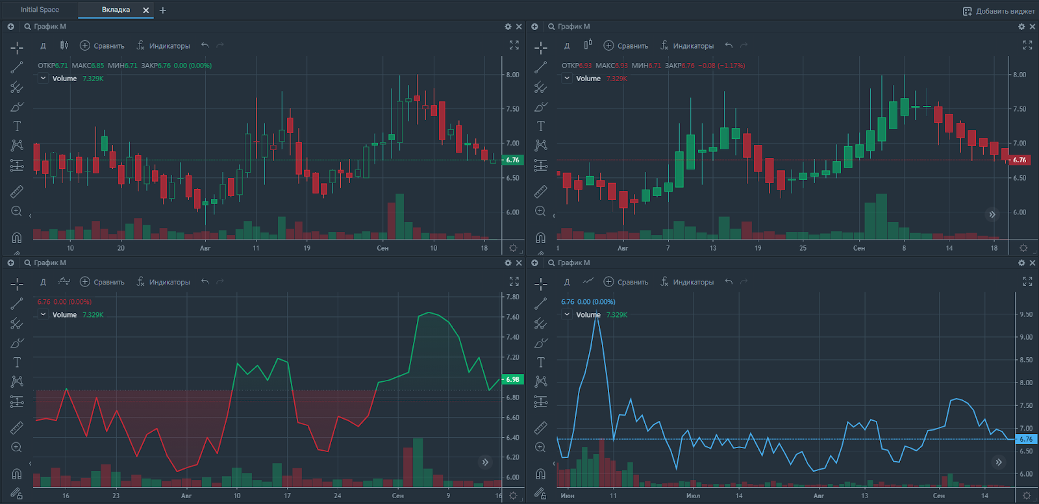Jump to latest bar in bottom-left chart
This screenshot has height=504, width=1039.
[485, 462]
